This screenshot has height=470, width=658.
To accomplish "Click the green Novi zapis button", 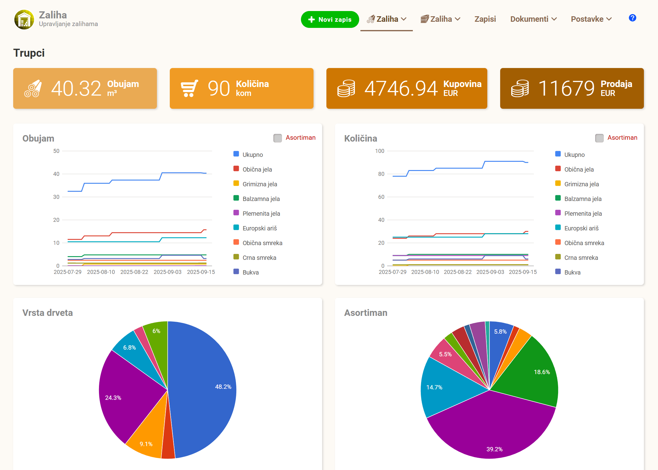I will click(330, 19).
